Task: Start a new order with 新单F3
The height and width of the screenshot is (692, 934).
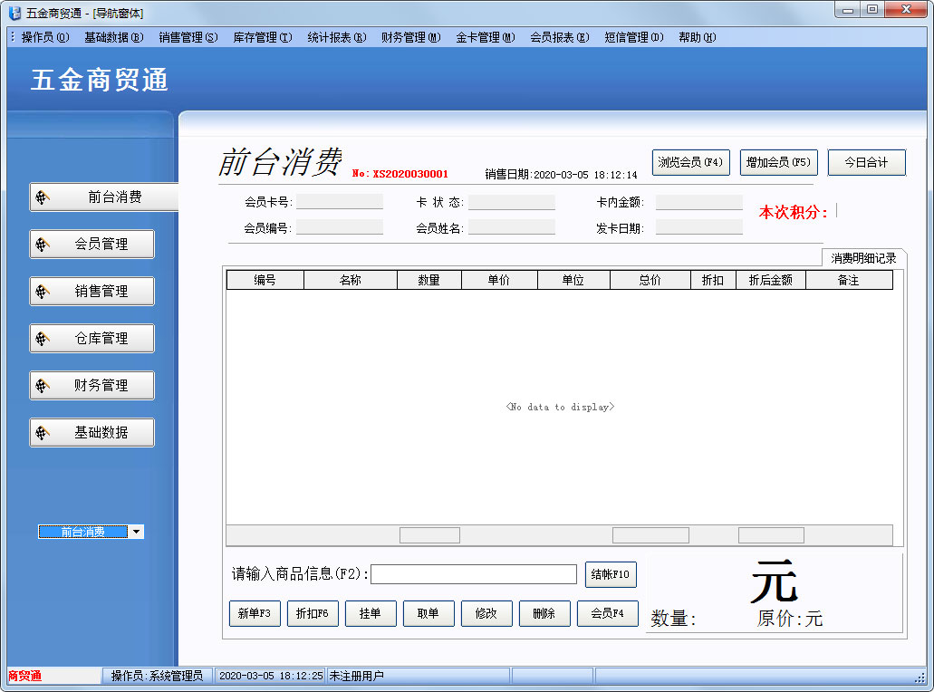Action: 255,613
